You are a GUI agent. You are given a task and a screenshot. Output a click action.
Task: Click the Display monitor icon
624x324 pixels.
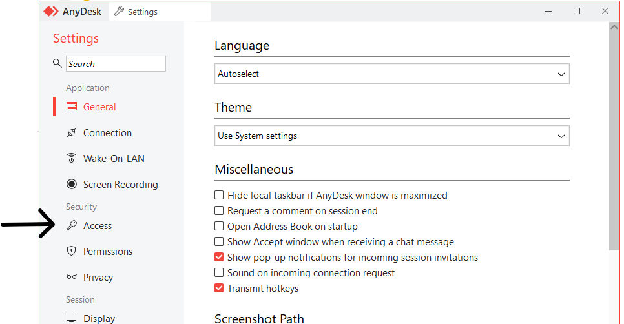(72, 318)
